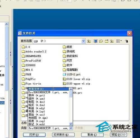Select the 底板 folder
The height and width of the screenshot is (138, 140).
click(67, 47)
